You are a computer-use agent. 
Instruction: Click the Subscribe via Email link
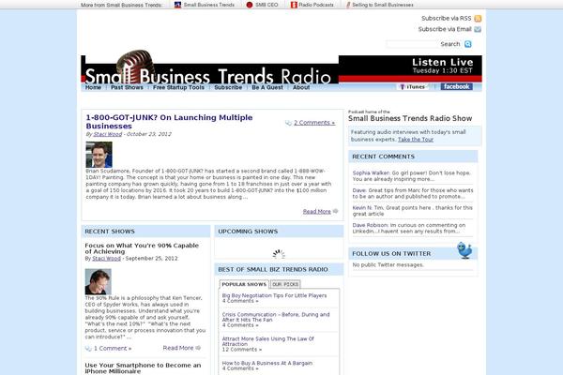[x=445, y=29]
